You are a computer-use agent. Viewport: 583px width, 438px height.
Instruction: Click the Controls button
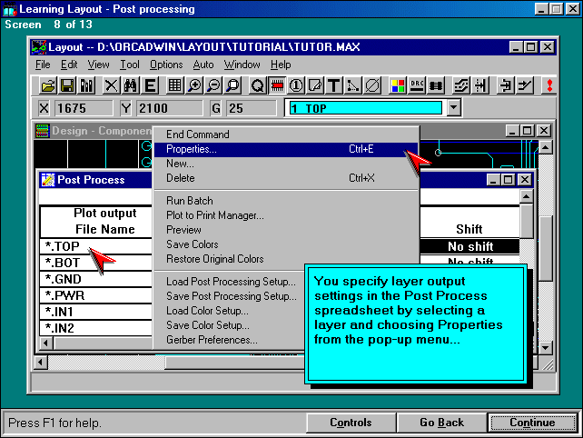pyautogui.click(x=351, y=423)
